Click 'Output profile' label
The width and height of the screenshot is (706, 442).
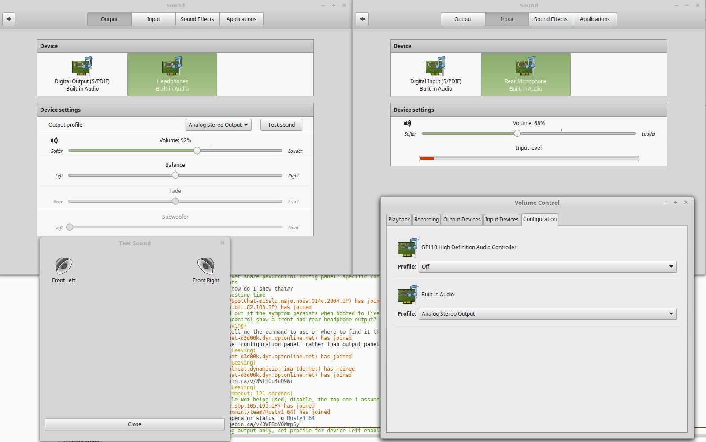click(65, 125)
